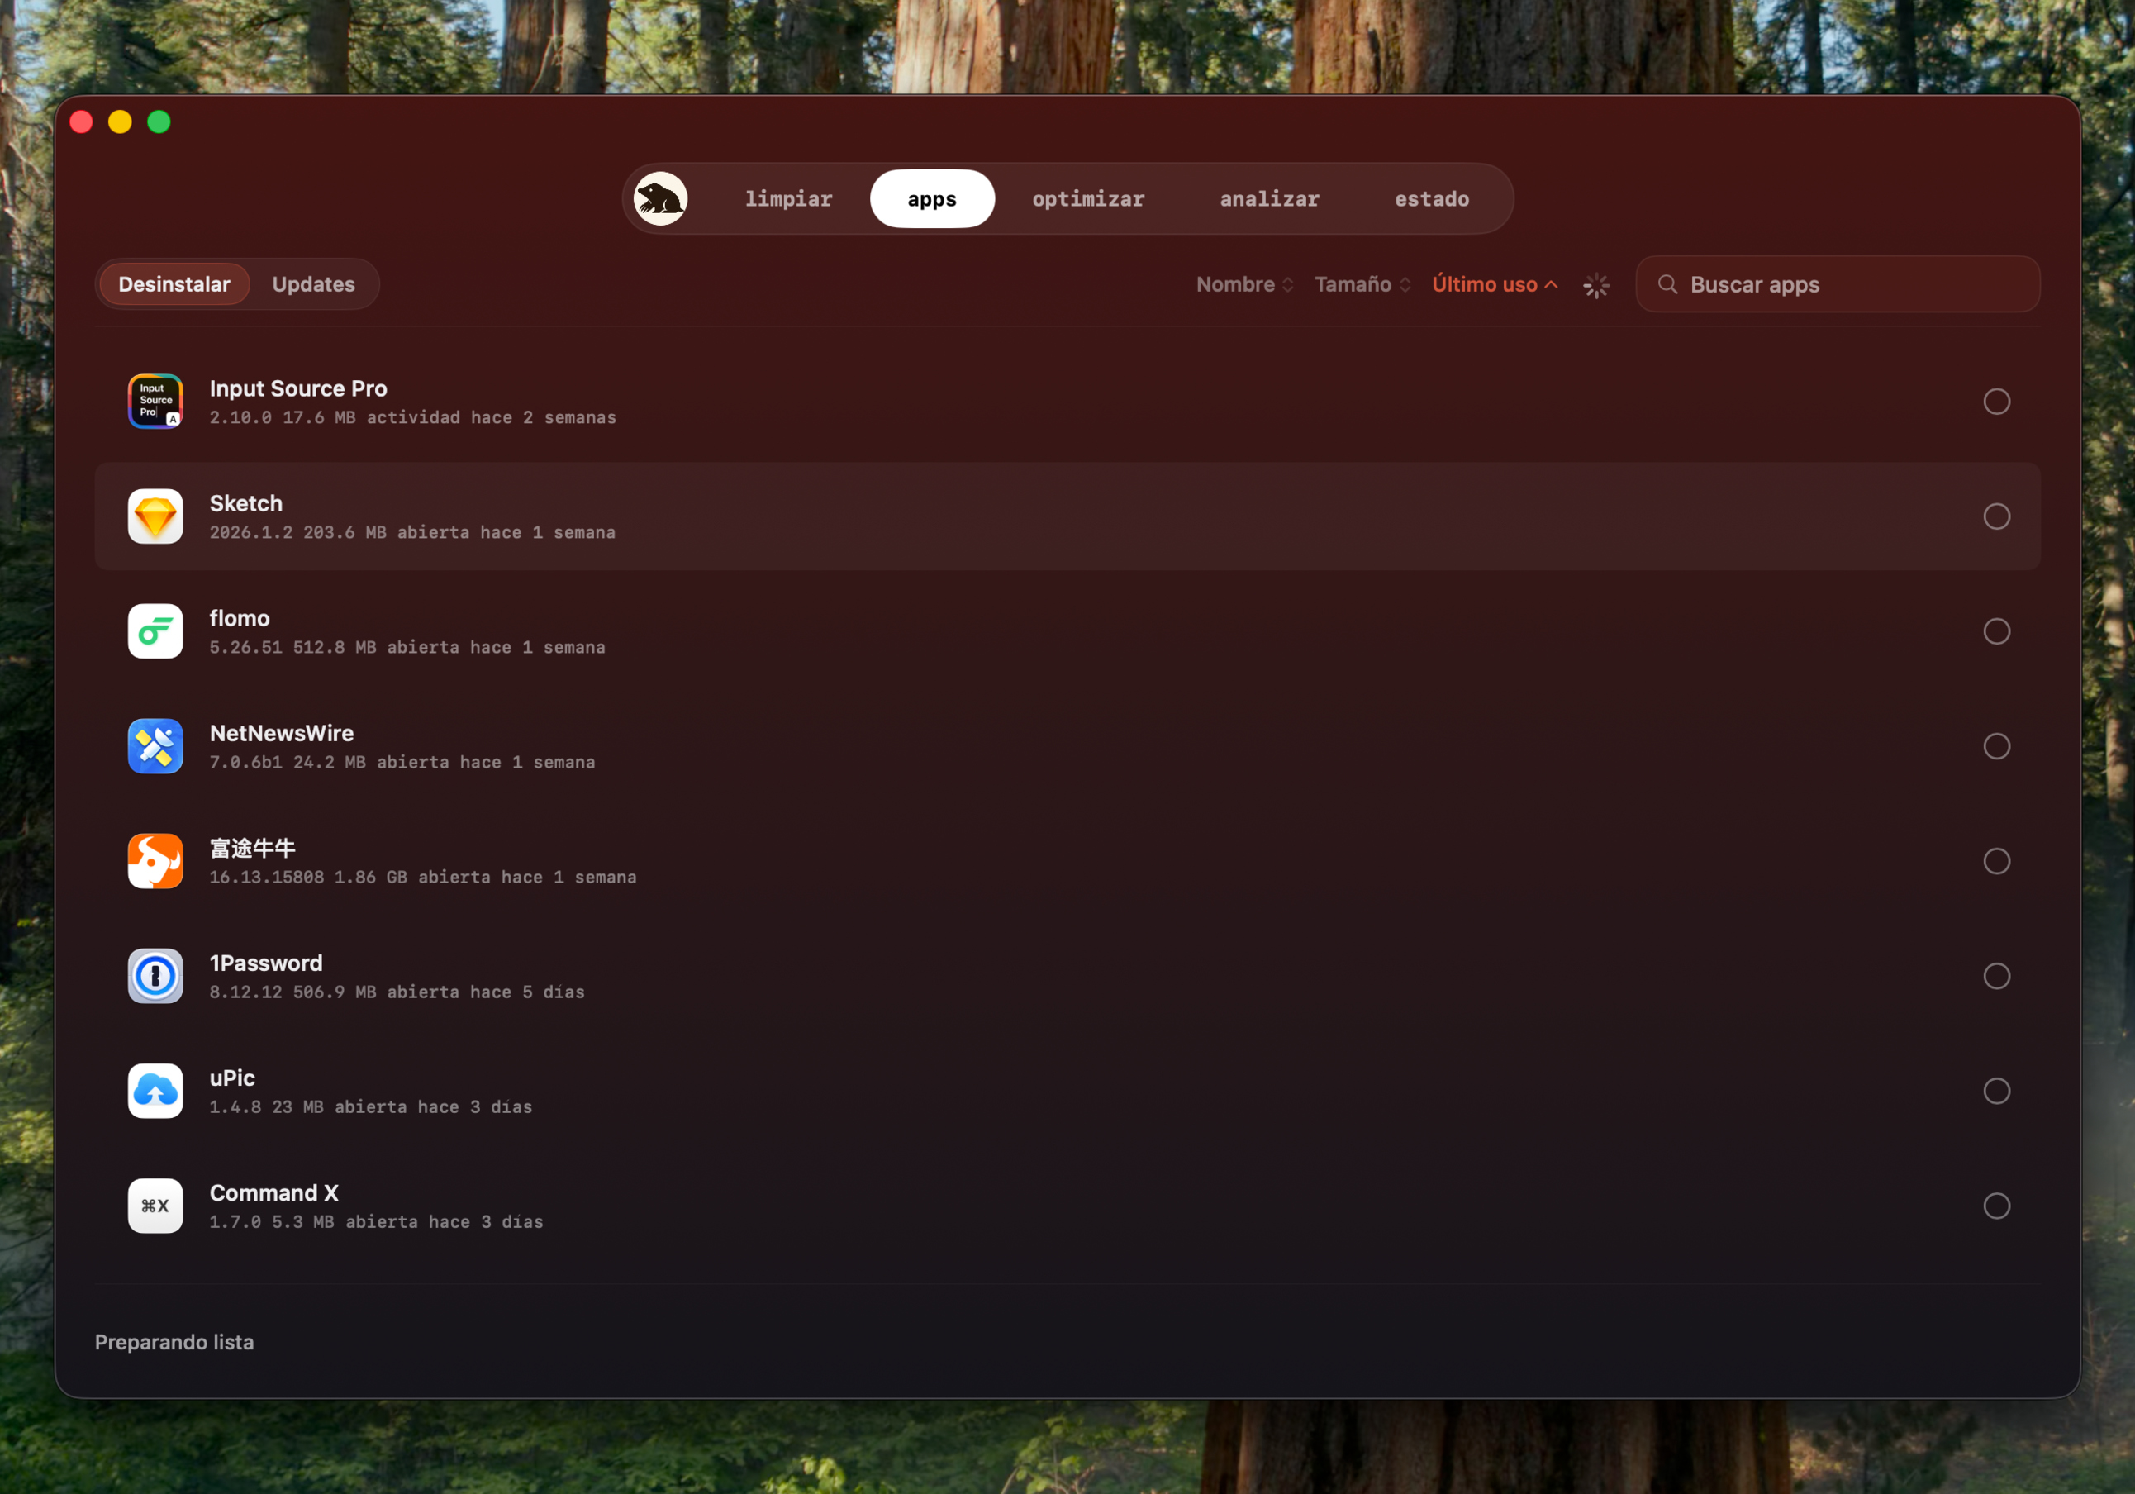Click the 1Password app name
This screenshot has height=1494, width=2135.
pyautogui.click(x=266, y=963)
